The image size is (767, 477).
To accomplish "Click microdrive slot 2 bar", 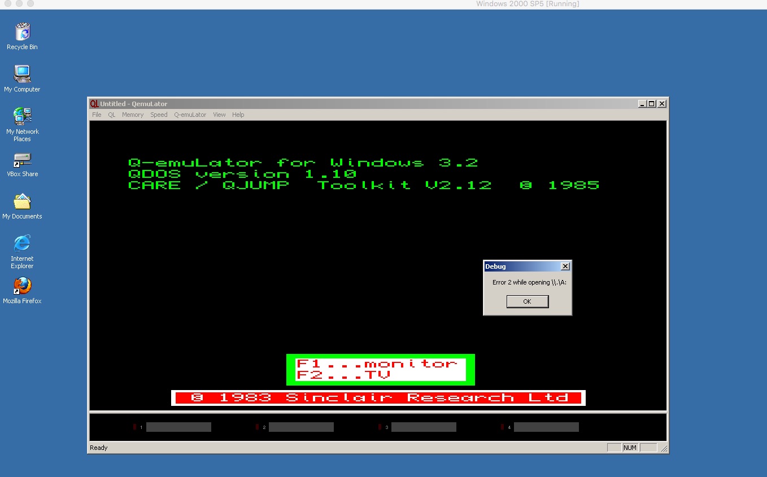I will coord(301,427).
